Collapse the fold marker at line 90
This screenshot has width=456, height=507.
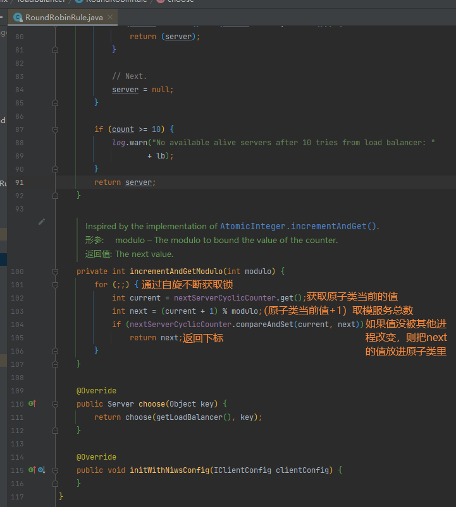tap(56, 169)
